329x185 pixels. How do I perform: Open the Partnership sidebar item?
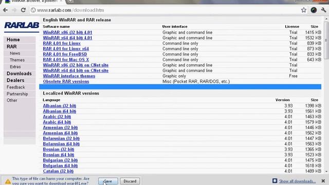(x=17, y=94)
